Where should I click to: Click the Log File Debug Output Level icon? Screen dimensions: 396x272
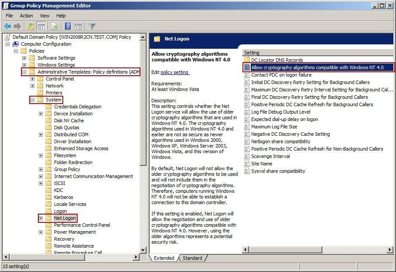coord(247,112)
